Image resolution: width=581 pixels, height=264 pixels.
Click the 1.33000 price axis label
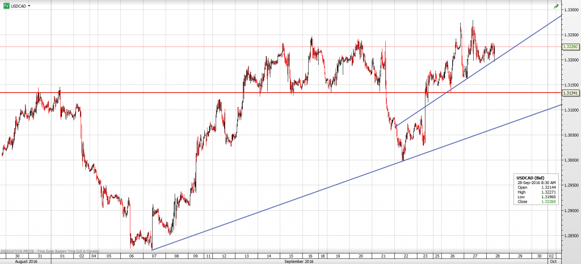570,10
